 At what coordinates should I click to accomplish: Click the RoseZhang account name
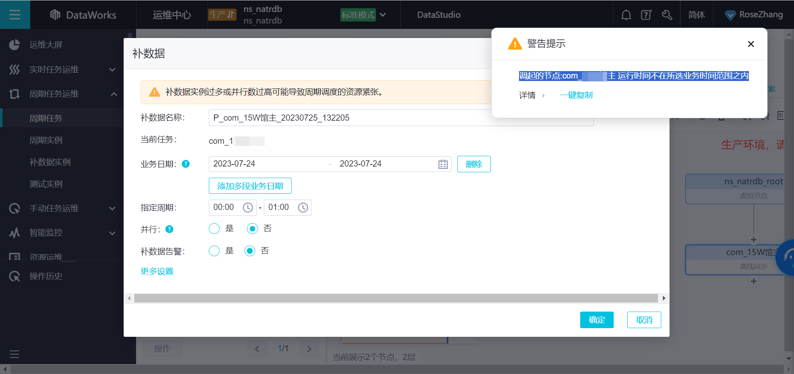pos(761,15)
